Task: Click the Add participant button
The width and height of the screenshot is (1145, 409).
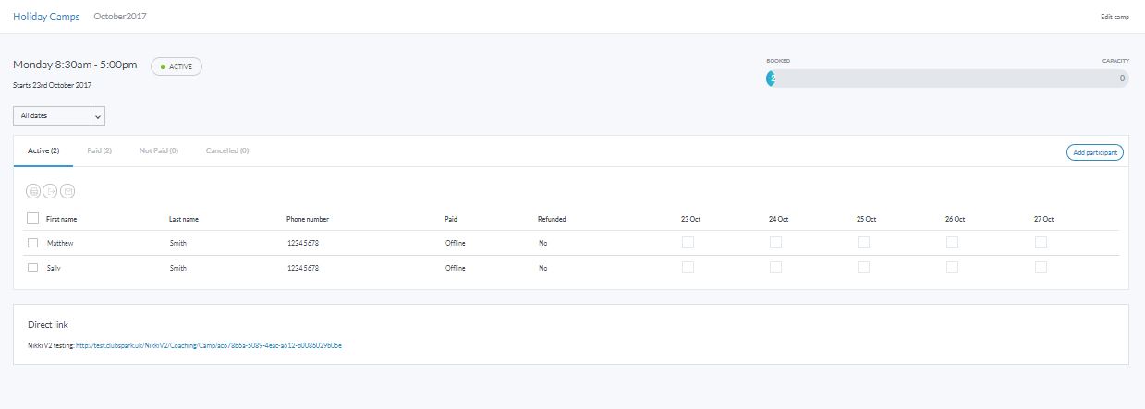Action: (x=1094, y=152)
